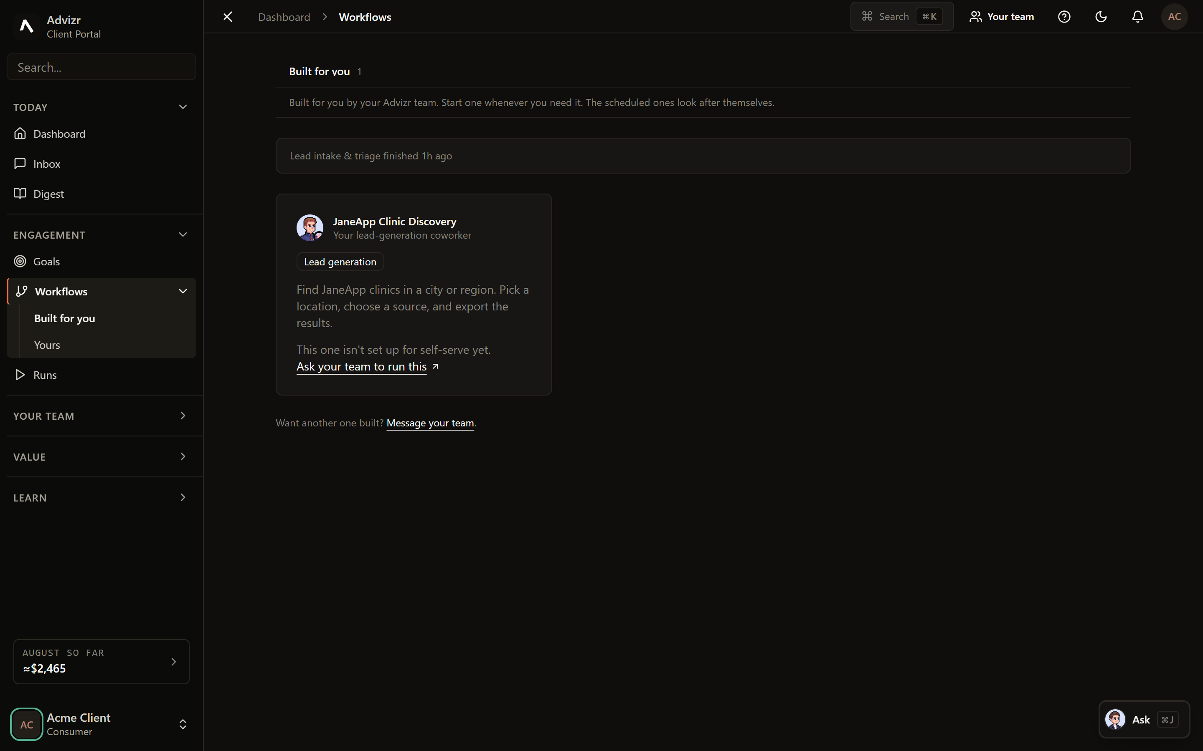Click the Your team people icon
Viewport: 1203px width, 751px height.
tap(975, 17)
